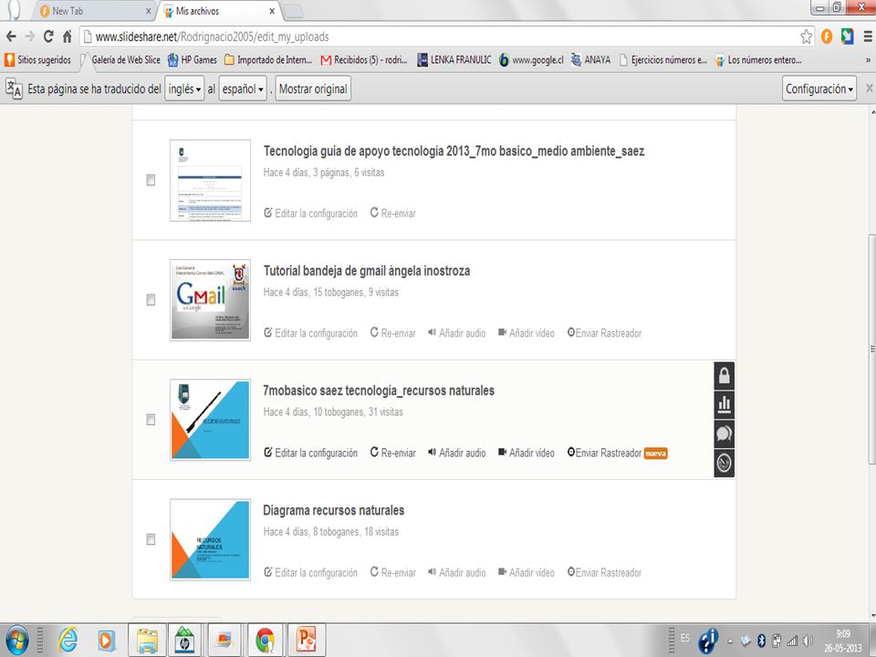Click the Mostrar original button

(313, 89)
